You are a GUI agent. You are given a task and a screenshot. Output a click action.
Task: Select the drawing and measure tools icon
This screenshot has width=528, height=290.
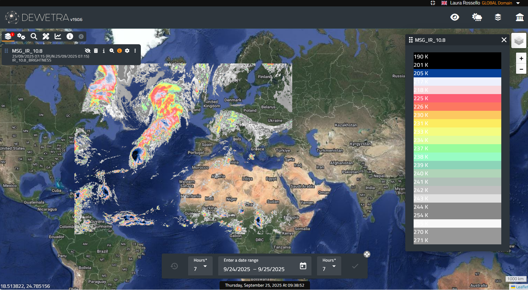tap(46, 36)
